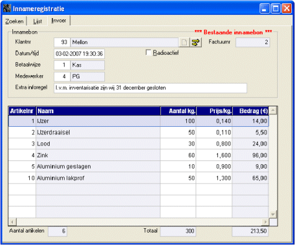Image resolution: width=295 pixels, height=245 pixels.
Task: Select the IJzerdraaisel row
Action: [138, 132]
